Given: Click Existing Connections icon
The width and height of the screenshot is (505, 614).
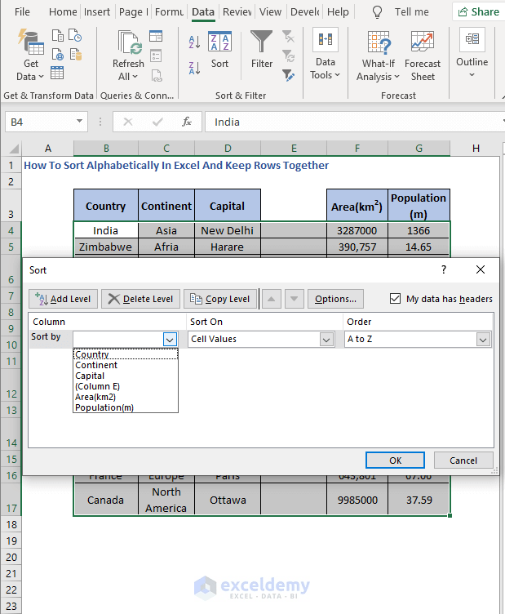Looking at the screenshot, I should pos(75,55).
